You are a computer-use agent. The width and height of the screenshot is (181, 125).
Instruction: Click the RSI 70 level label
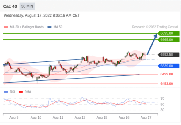[162, 99]
